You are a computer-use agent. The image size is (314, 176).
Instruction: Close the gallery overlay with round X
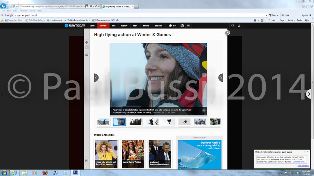(x=227, y=33)
